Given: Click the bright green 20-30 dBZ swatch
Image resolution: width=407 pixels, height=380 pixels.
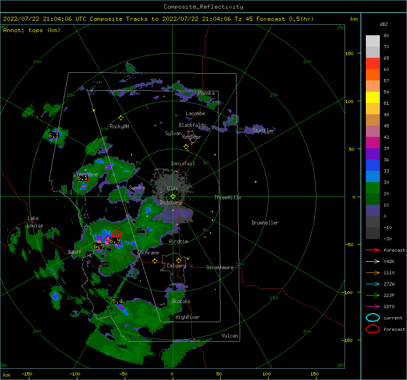Looking at the screenshot, I should 373,188.
